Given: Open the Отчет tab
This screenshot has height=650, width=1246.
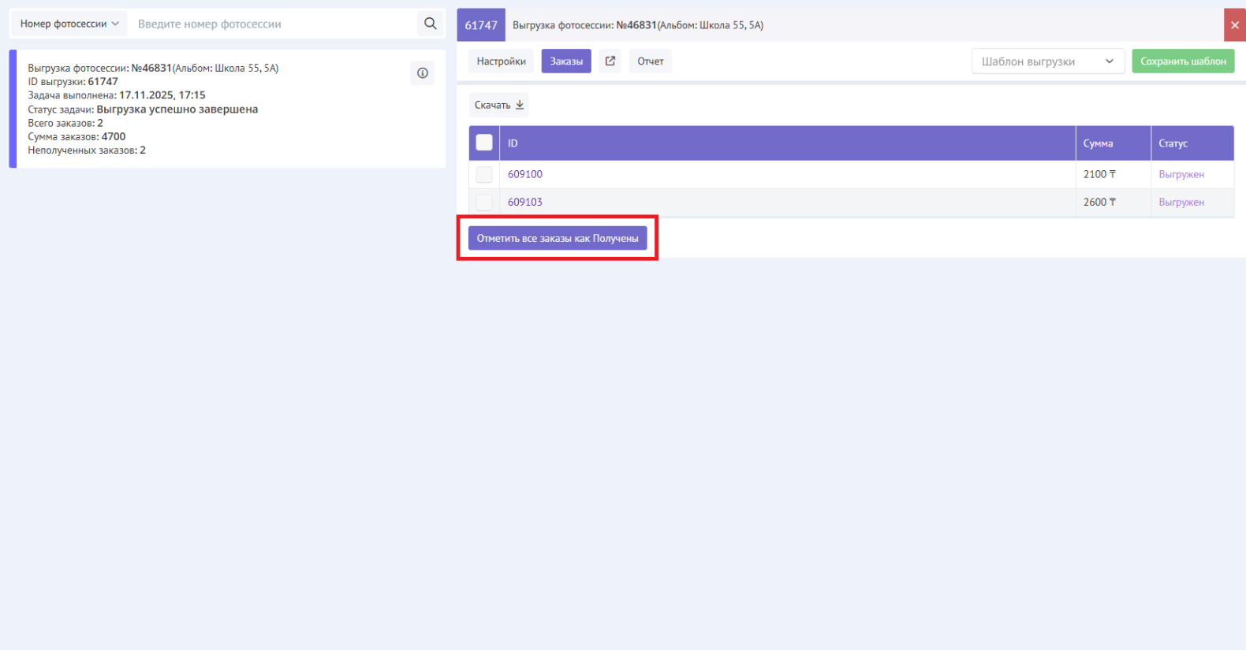Looking at the screenshot, I should click(x=650, y=61).
